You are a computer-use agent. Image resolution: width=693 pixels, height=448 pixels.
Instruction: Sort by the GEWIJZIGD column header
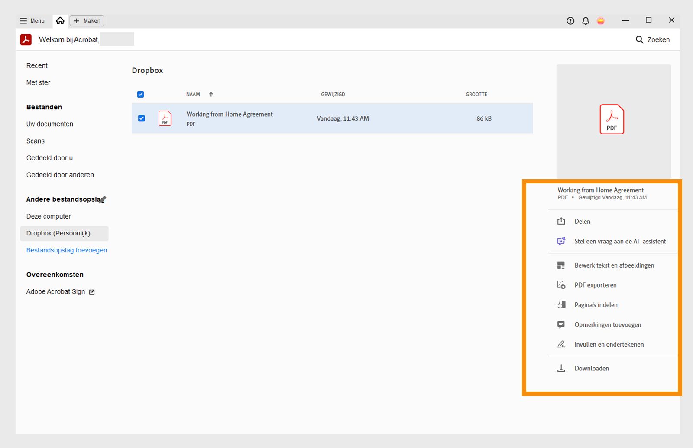coord(333,94)
